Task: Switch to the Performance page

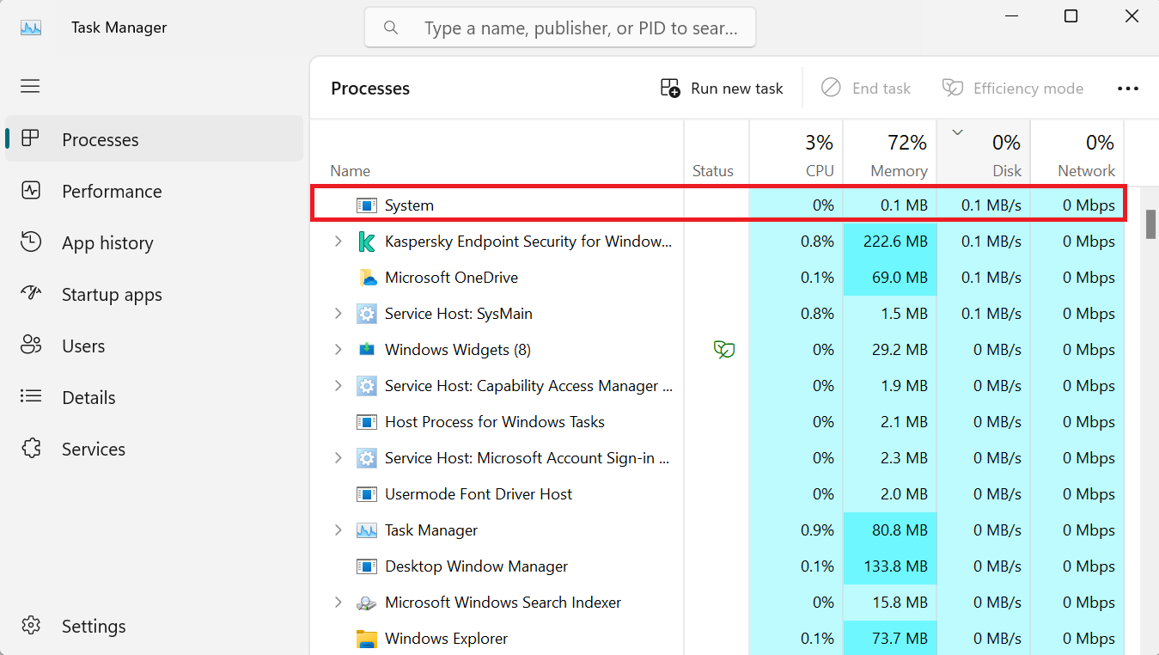Action: tap(155, 191)
